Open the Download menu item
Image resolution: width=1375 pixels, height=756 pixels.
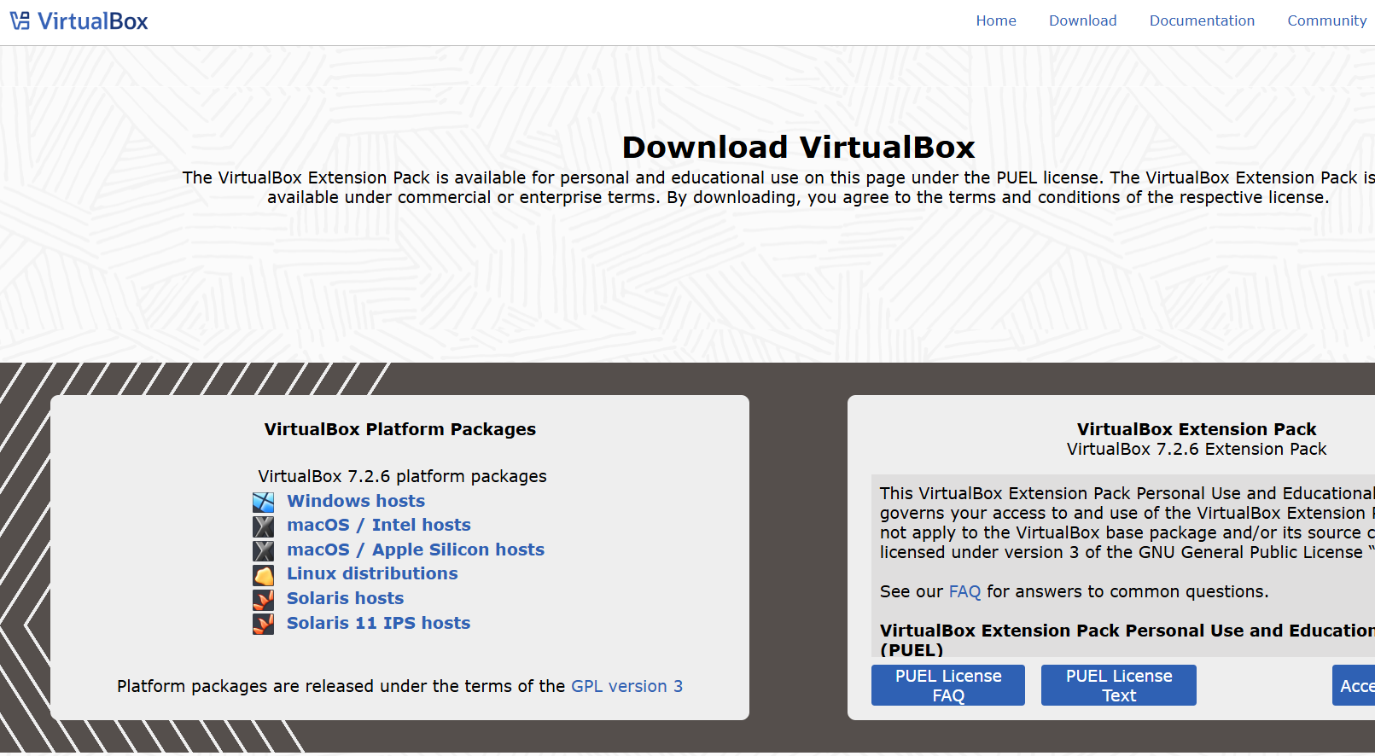[x=1082, y=20]
